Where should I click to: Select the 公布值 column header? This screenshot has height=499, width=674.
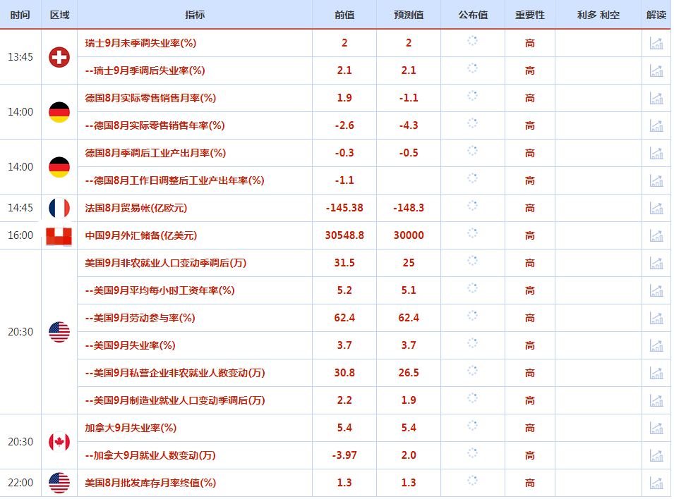point(473,15)
